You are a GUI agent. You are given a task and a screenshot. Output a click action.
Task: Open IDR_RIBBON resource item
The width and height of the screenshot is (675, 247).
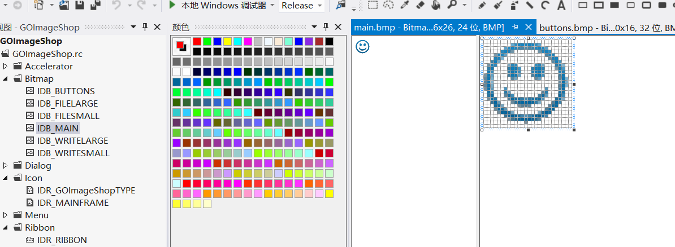click(x=62, y=240)
